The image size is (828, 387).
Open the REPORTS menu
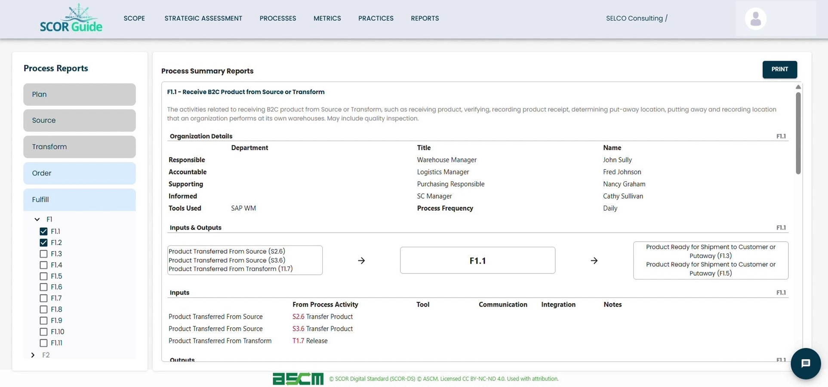coord(425,18)
